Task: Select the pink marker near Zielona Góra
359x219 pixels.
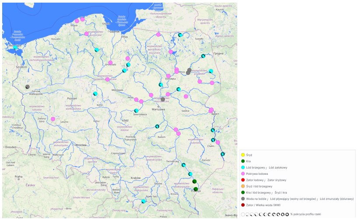Action: pyautogui.click(x=53, y=119)
